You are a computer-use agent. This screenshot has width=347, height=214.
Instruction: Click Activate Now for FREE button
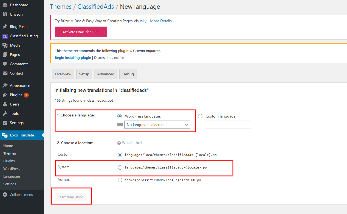click(x=81, y=32)
